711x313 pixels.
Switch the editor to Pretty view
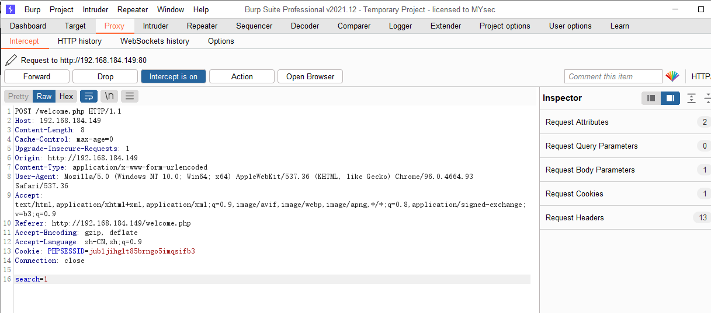18,96
